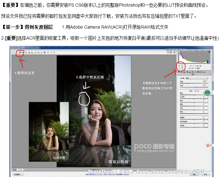This screenshot has height=177, width=221.
Task: Open the Lens Corrections panel tab icon
Action: pos(193,72)
